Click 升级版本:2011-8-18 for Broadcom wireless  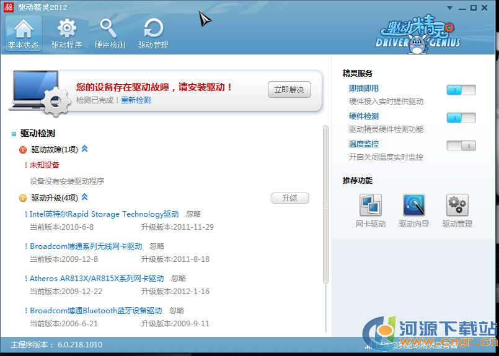[175, 259]
